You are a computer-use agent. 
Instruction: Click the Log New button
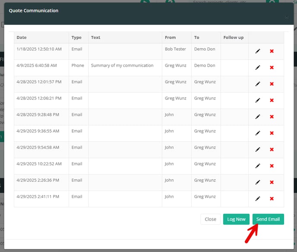236,219
